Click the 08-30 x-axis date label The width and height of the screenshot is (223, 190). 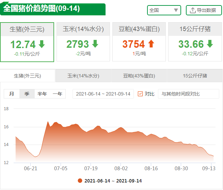(x=181, y=168)
